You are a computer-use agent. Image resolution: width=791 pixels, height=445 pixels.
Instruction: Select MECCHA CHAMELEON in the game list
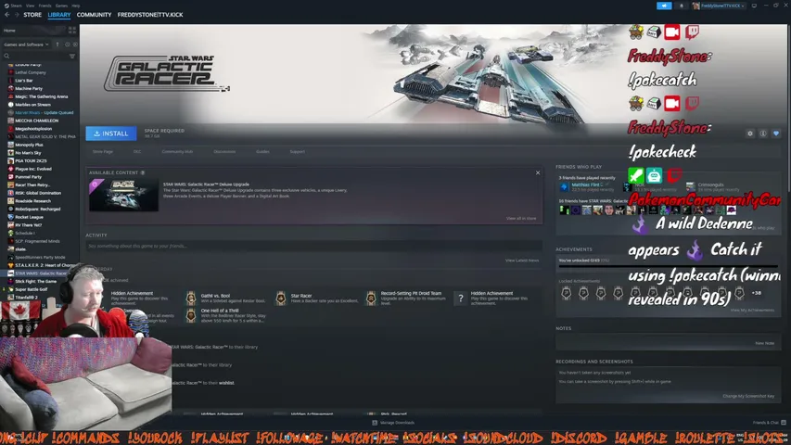tap(36, 121)
